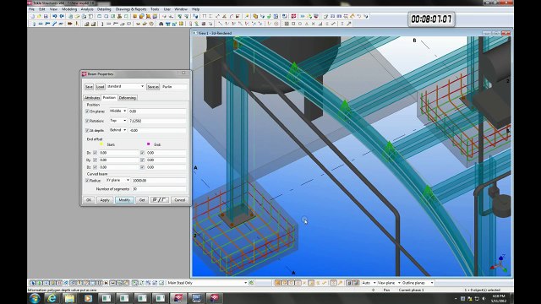The height and width of the screenshot is (304, 541).
Task: Toggle the Rotation checkbox
Action: 87,121
